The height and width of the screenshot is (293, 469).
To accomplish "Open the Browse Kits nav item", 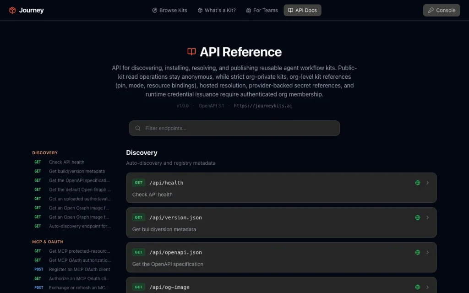I will click(169, 10).
